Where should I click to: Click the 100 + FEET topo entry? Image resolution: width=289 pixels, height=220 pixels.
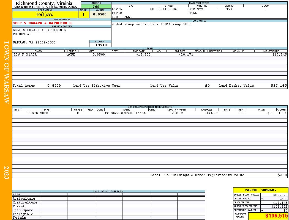[122, 17]
